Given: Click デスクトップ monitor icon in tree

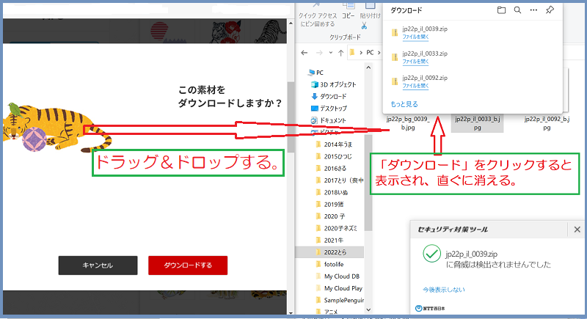Looking at the screenshot, I should coord(315,109).
